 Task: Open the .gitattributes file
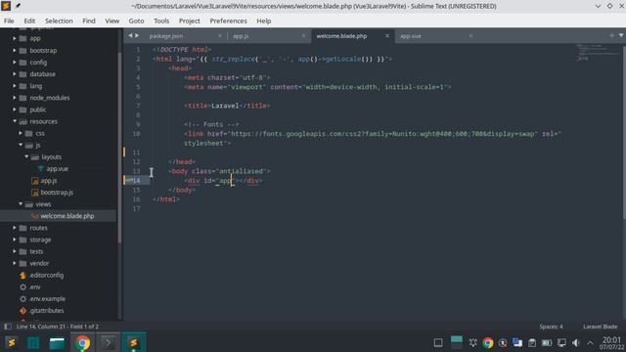coord(46,311)
